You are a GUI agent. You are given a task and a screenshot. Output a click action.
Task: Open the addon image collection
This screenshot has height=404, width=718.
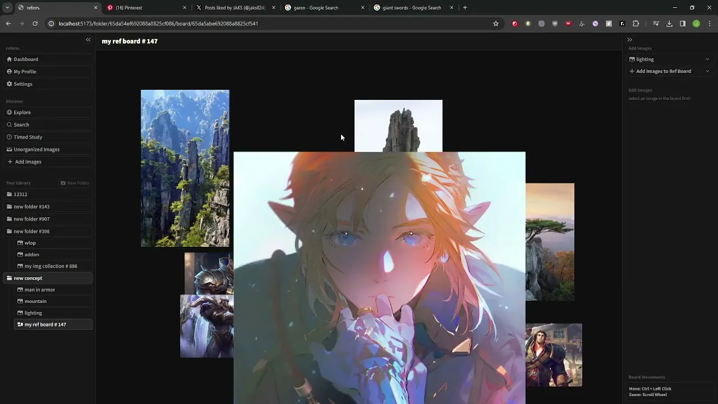tap(53, 255)
